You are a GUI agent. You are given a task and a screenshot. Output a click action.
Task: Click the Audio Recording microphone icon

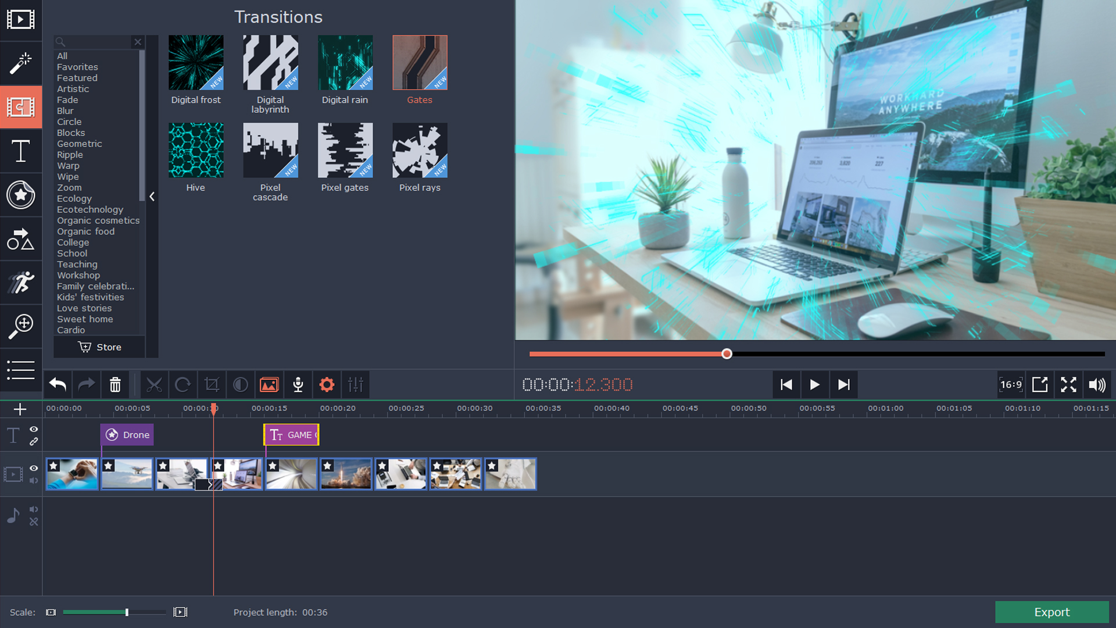coord(298,384)
